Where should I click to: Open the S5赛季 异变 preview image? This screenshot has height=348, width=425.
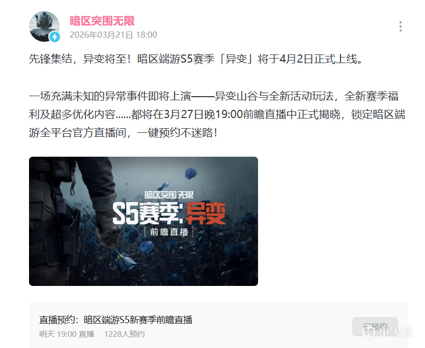coord(144,221)
